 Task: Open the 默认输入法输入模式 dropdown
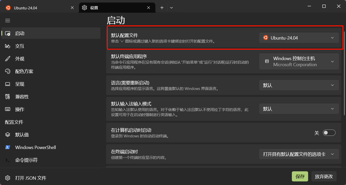click(299, 109)
